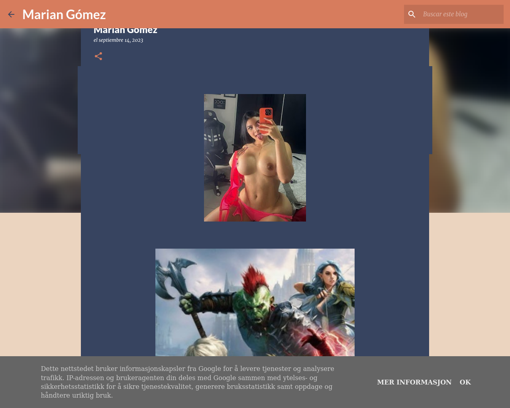Open the Marian Gómez blog title link

click(x=64, y=14)
